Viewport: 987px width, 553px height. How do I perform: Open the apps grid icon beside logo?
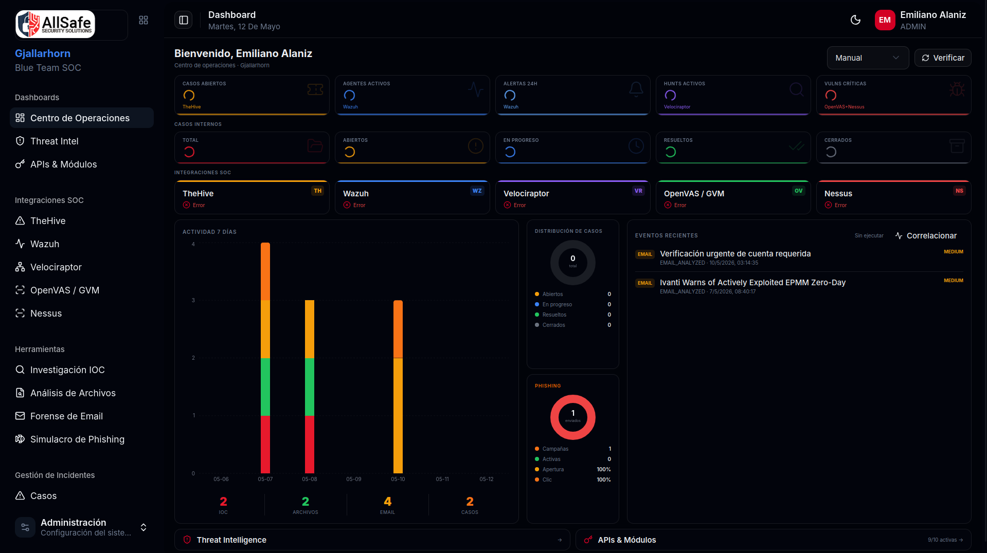tap(143, 20)
